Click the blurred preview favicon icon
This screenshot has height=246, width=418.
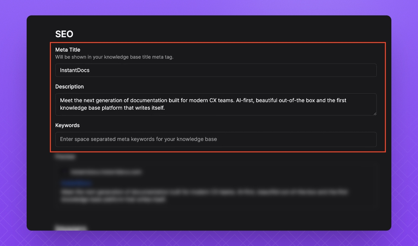64,172
